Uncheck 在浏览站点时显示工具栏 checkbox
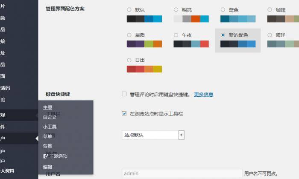The width and height of the screenshot is (299, 179). pos(124,114)
